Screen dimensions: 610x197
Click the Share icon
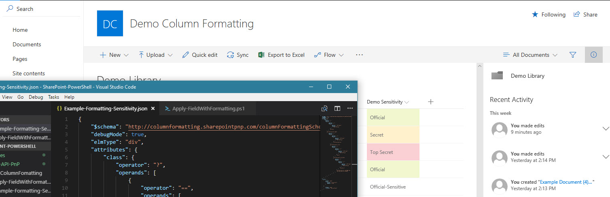click(577, 15)
